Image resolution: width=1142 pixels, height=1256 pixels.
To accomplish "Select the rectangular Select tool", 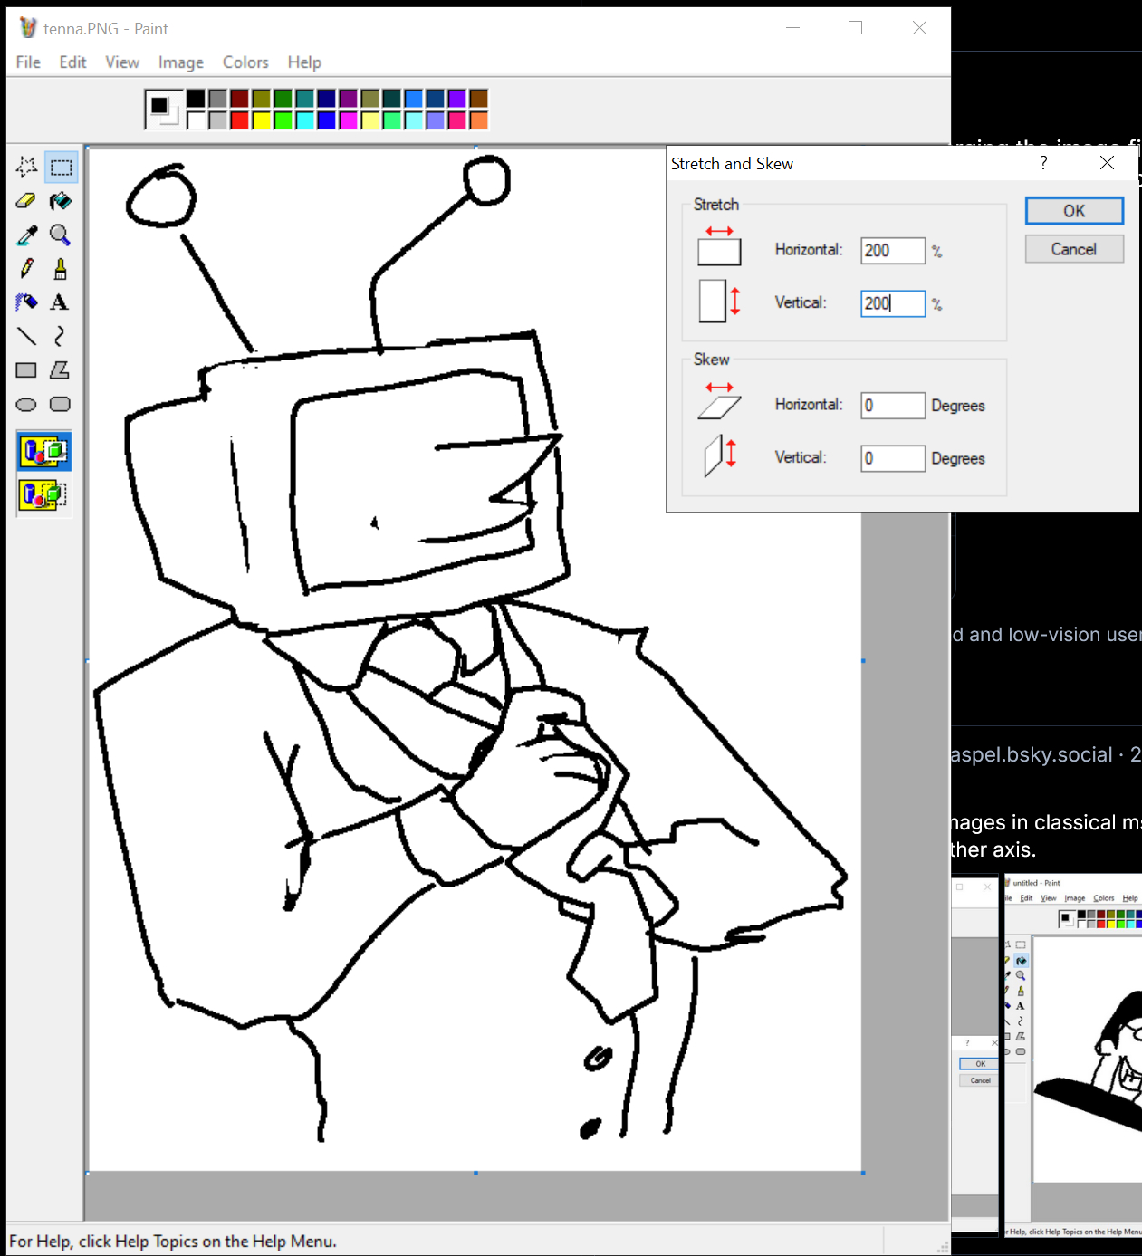I will click(x=61, y=168).
